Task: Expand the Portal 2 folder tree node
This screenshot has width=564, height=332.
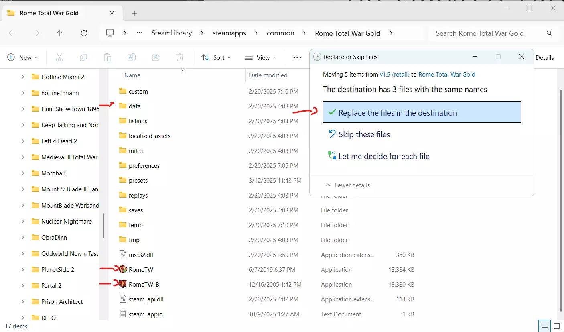Action: pyautogui.click(x=23, y=286)
